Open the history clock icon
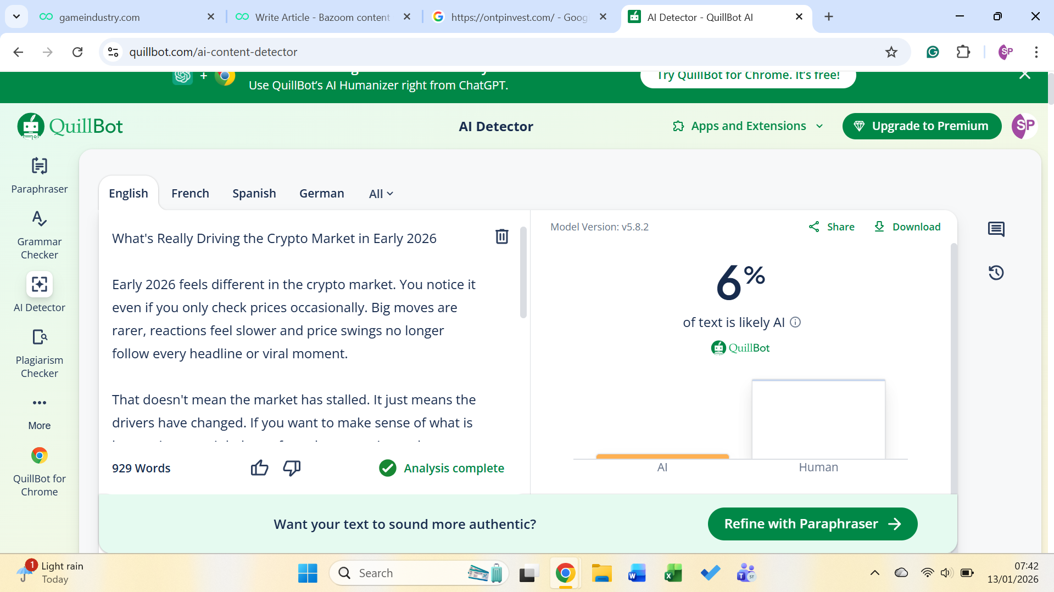1054x592 pixels. pos(996,273)
